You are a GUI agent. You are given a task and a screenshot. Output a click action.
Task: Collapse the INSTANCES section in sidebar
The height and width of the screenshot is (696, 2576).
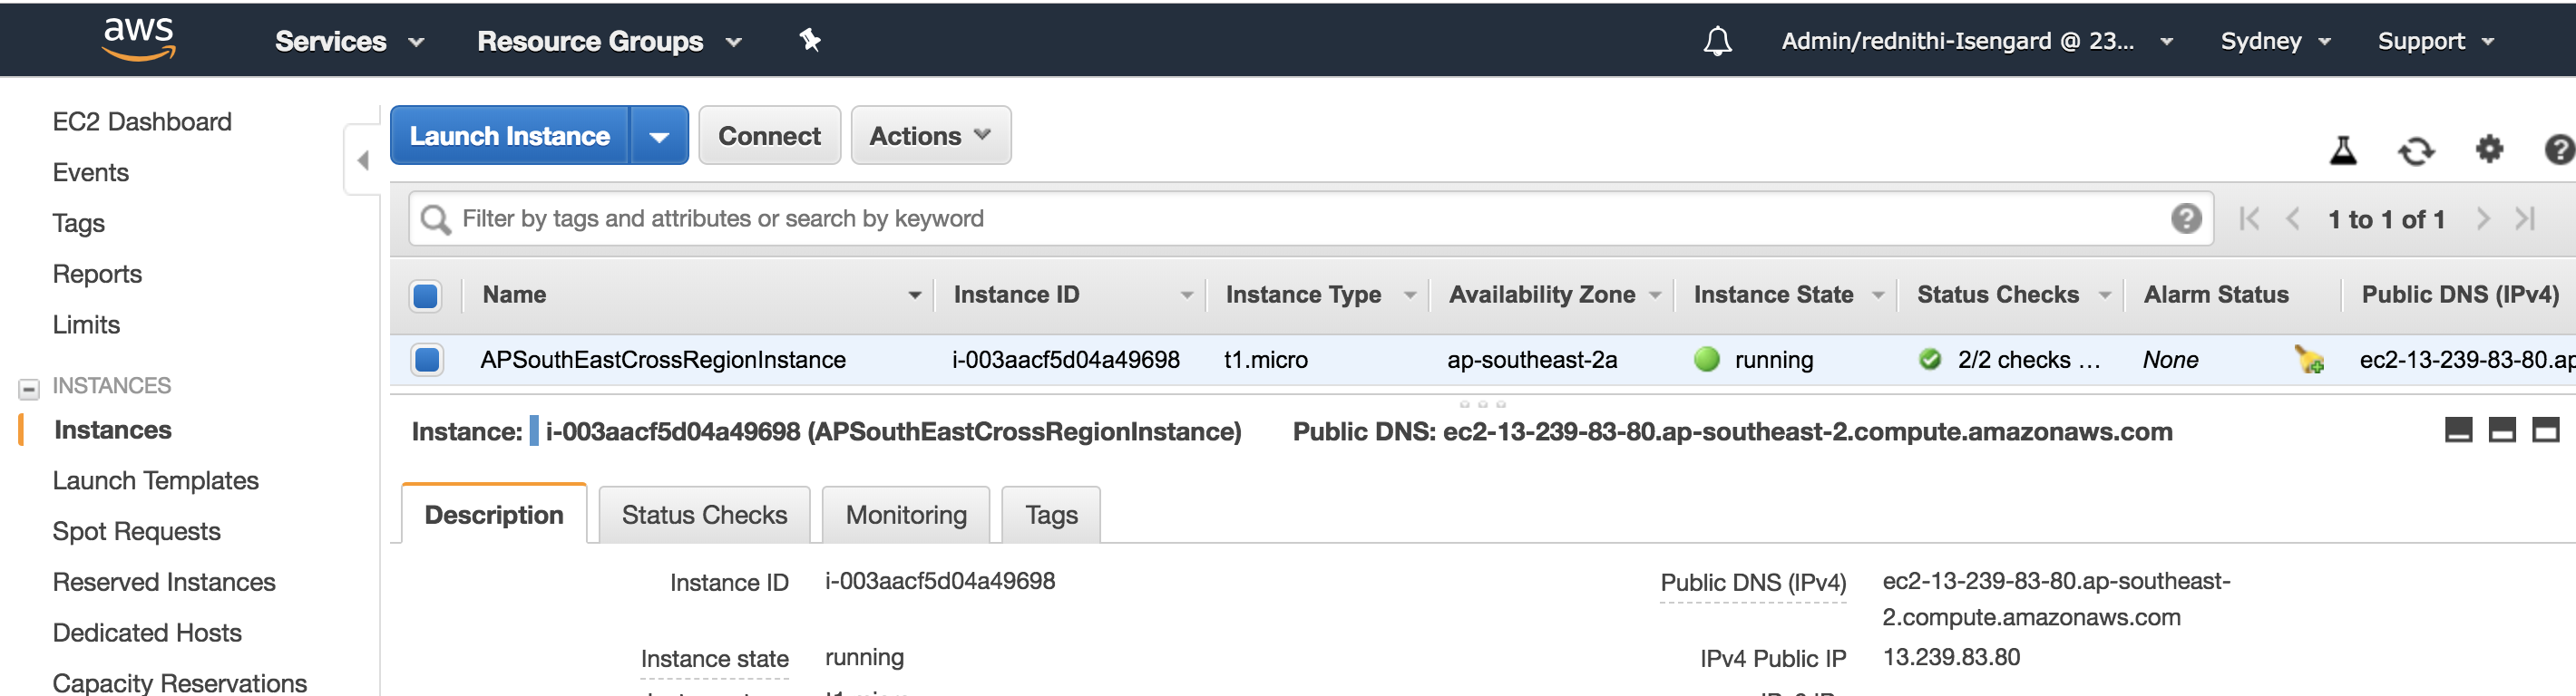(29, 388)
